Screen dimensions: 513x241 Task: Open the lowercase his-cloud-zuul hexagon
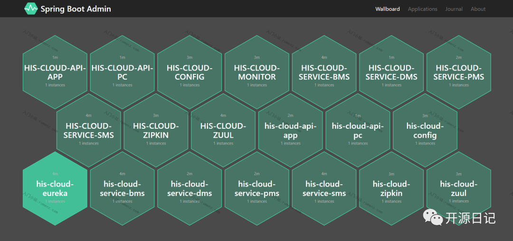tap(459, 188)
